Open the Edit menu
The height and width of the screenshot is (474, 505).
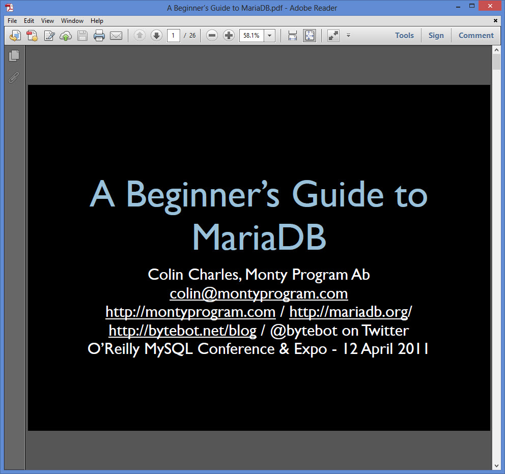pyautogui.click(x=29, y=21)
